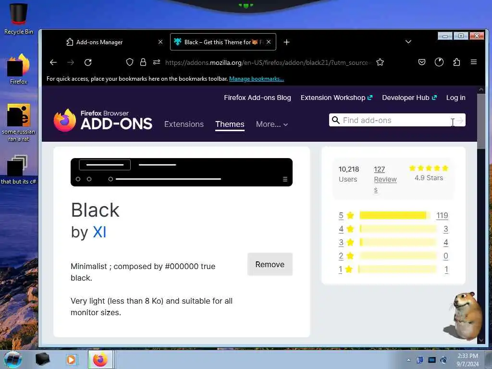Submit search with the arrow button

(460, 120)
